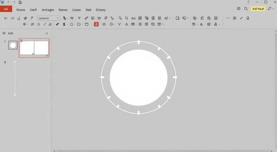
Task: Toggle the red highlighted toolbar icon
Action: tap(96, 24)
